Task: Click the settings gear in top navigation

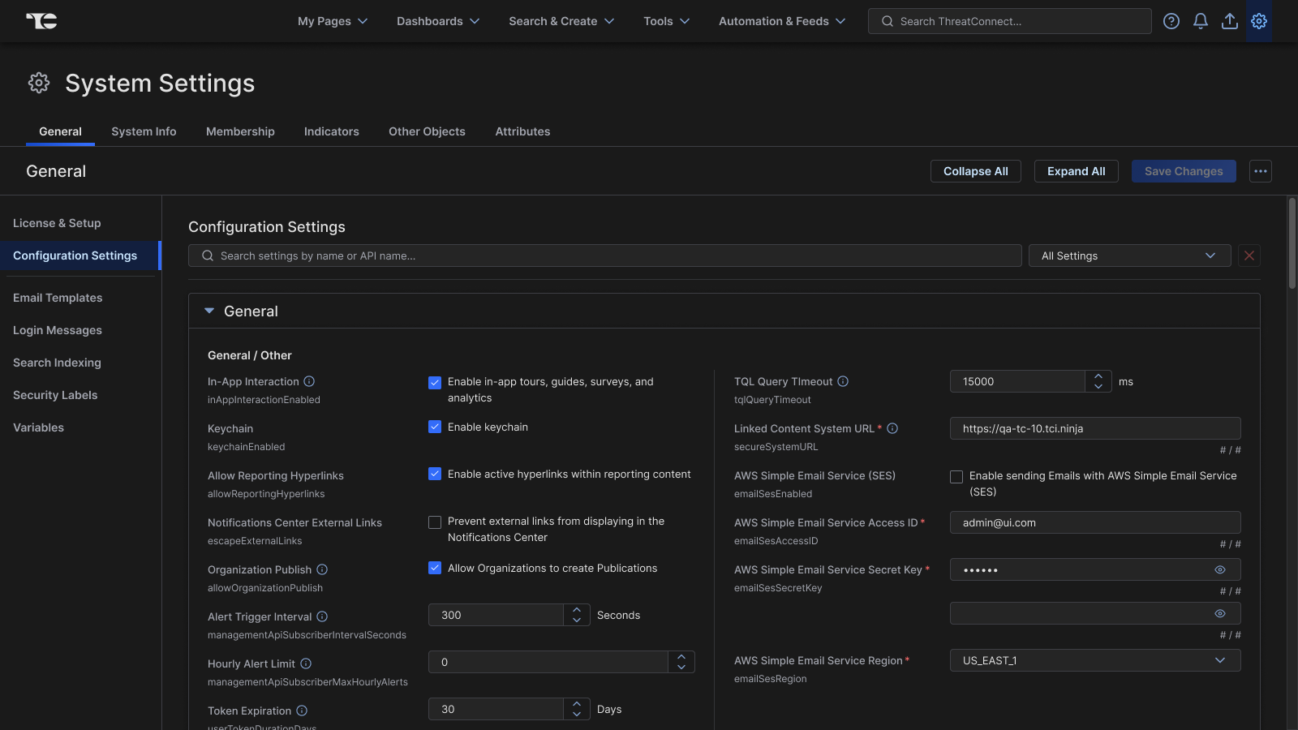Action: pos(1258,21)
